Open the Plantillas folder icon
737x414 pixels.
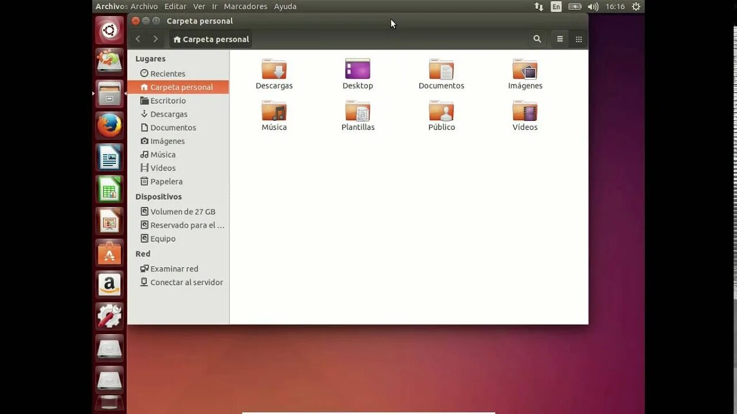pos(358,110)
